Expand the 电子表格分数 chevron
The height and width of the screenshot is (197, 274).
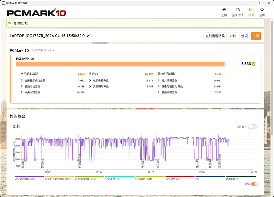click(90, 81)
